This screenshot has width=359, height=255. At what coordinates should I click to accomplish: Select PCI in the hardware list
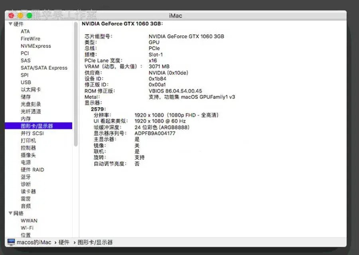(x=25, y=53)
